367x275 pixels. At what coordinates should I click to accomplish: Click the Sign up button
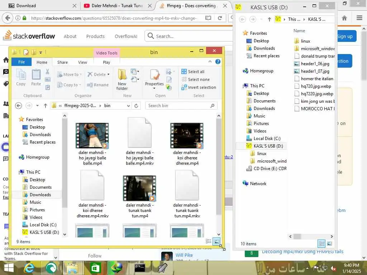click(x=347, y=36)
